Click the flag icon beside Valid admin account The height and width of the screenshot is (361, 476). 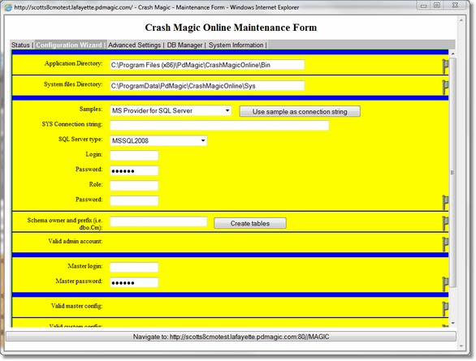pyautogui.click(x=445, y=244)
